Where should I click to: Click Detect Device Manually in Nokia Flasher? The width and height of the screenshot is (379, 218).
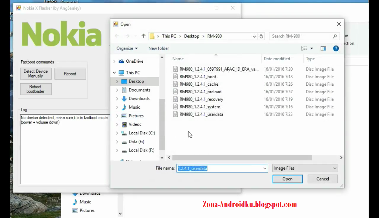pyautogui.click(x=36, y=74)
